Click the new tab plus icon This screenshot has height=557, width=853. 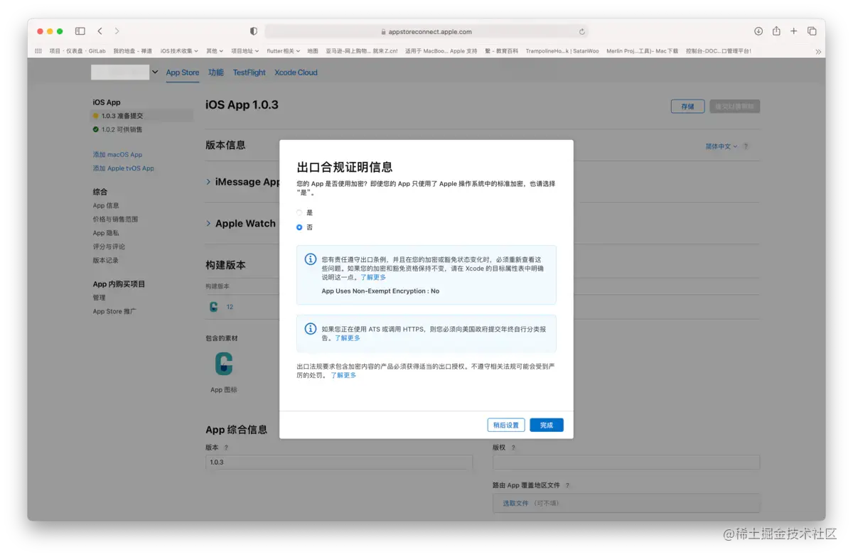792,31
